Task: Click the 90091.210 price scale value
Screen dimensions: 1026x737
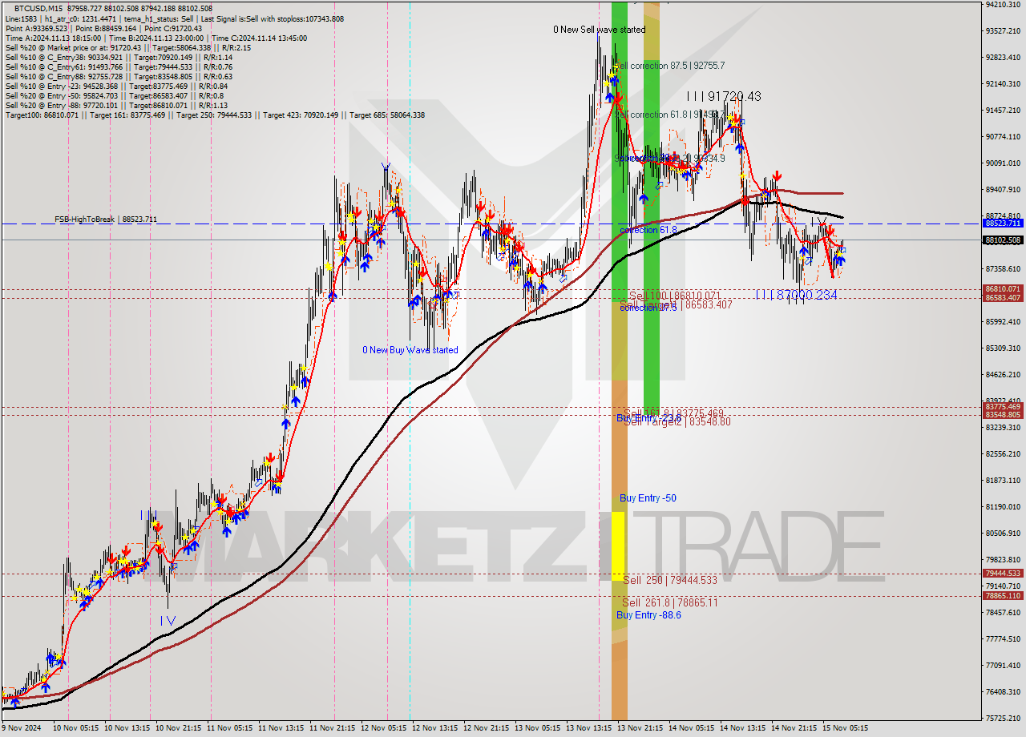Action: click(1003, 163)
